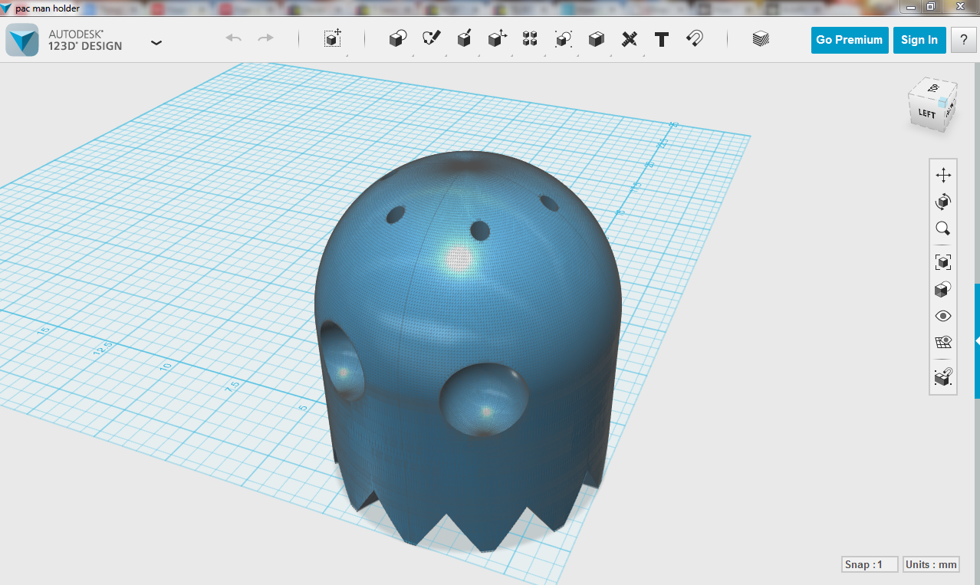Toggle grid visibility in navigation bar
Viewport: 980px width, 585px height.
pyautogui.click(x=943, y=343)
